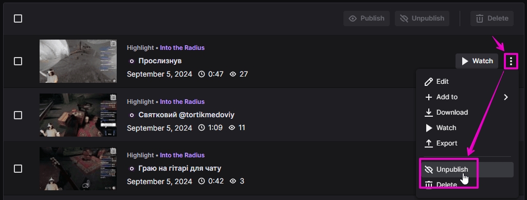Click the pencil icon next to Edit
Viewport: 527px width, 200px height.
[x=428, y=82]
